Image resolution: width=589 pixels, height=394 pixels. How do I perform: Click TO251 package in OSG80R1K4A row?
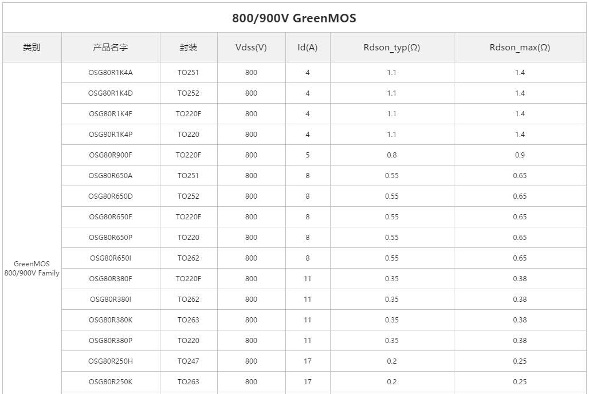[x=188, y=73]
